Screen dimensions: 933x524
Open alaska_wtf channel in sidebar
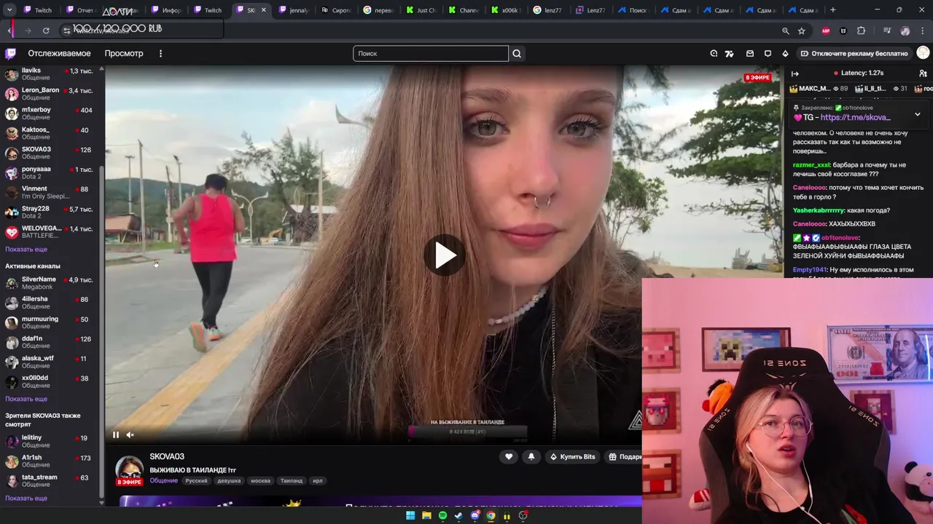tap(50, 362)
